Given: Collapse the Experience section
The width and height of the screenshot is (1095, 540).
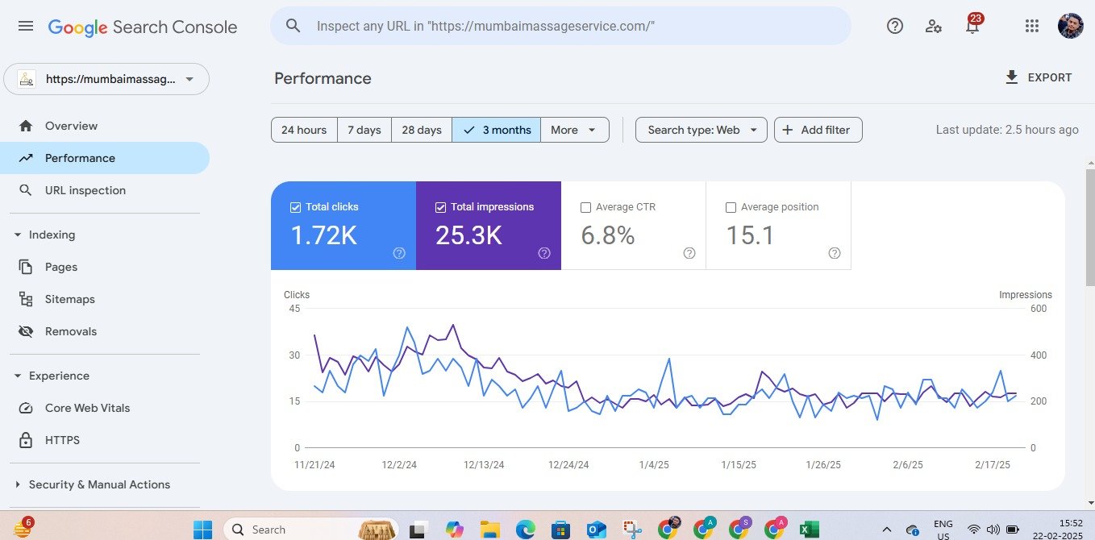Looking at the screenshot, I should coord(18,376).
